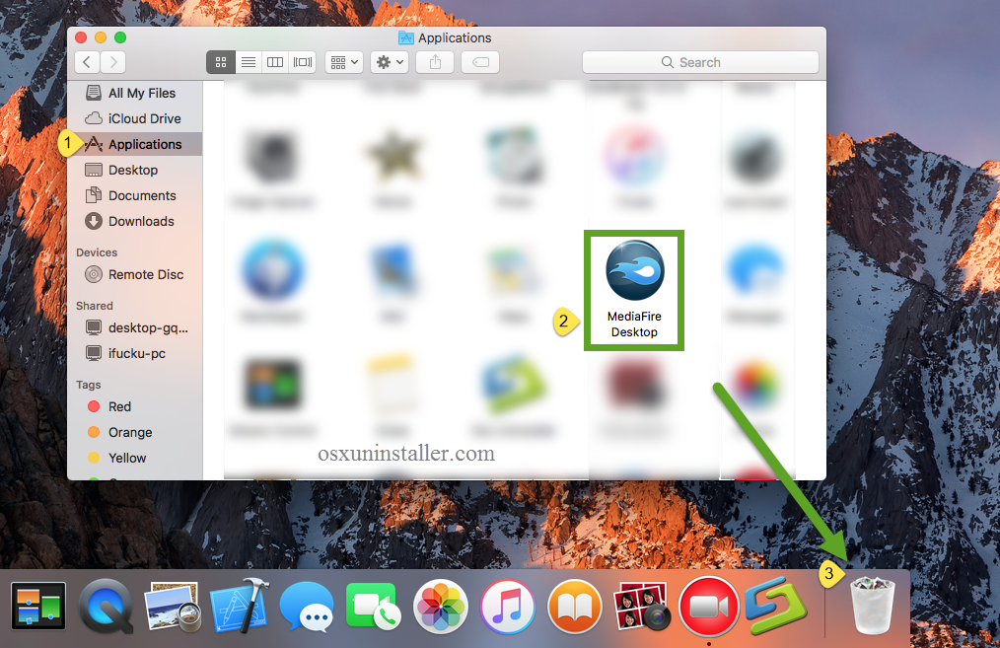Switch to list view
1000x648 pixels.
point(248,61)
